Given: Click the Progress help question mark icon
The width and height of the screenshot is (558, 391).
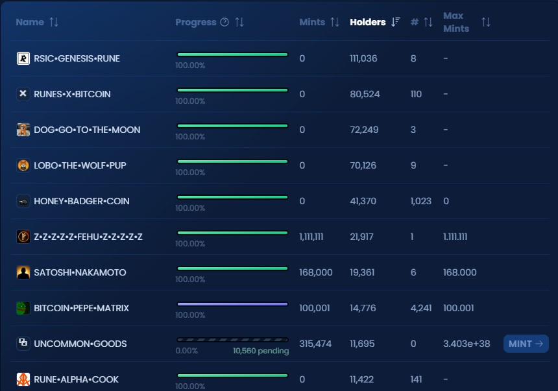Looking at the screenshot, I should (224, 22).
